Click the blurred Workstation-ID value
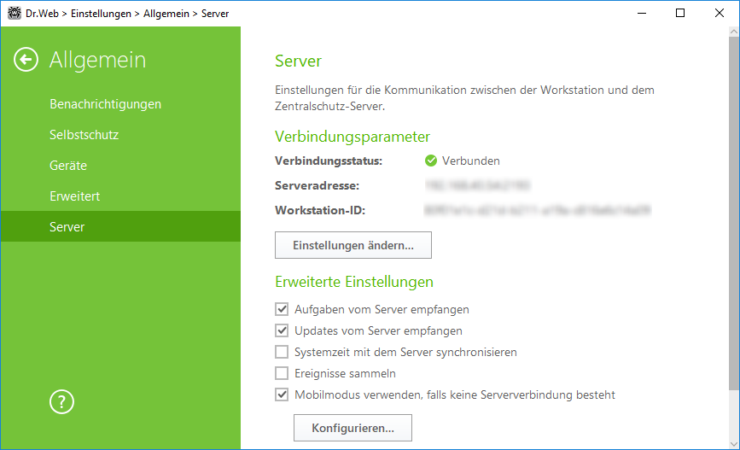The width and height of the screenshot is (740, 450). [538, 210]
